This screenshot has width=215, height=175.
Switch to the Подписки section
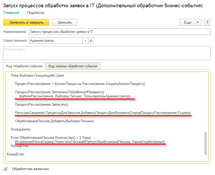pos(36,13)
